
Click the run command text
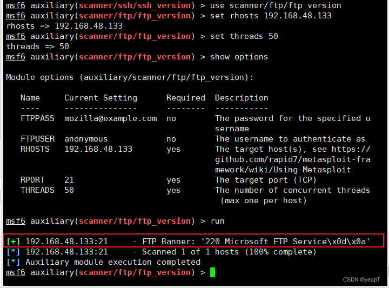[217, 221]
